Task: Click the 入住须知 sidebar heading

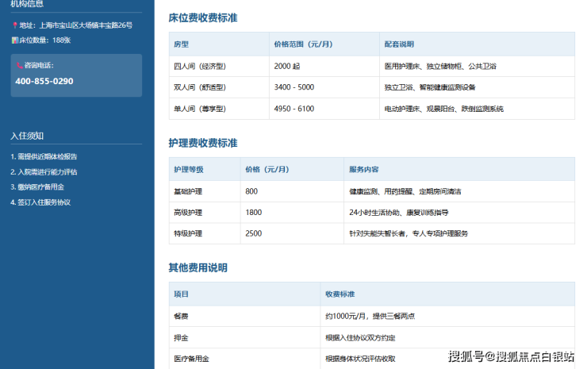Action: coord(27,136)
